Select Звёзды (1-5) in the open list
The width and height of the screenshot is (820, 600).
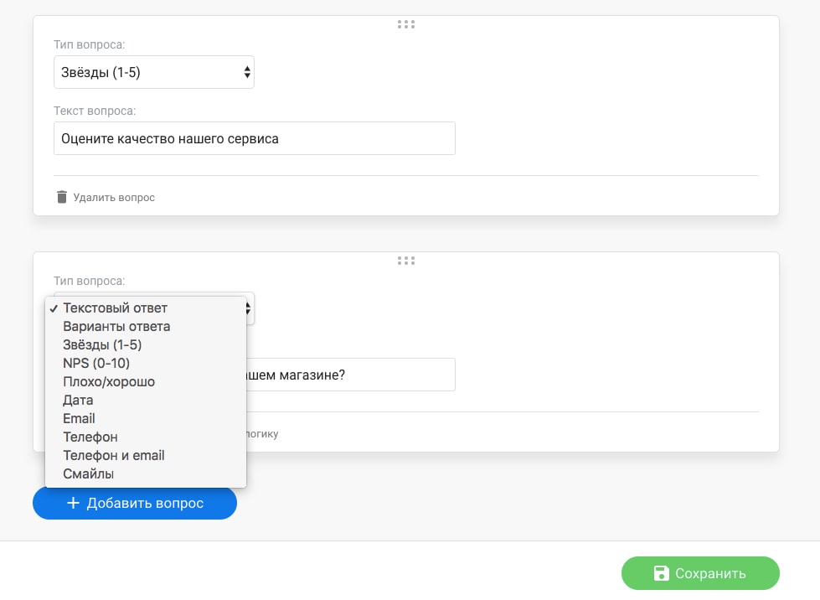tap(102, 345)
